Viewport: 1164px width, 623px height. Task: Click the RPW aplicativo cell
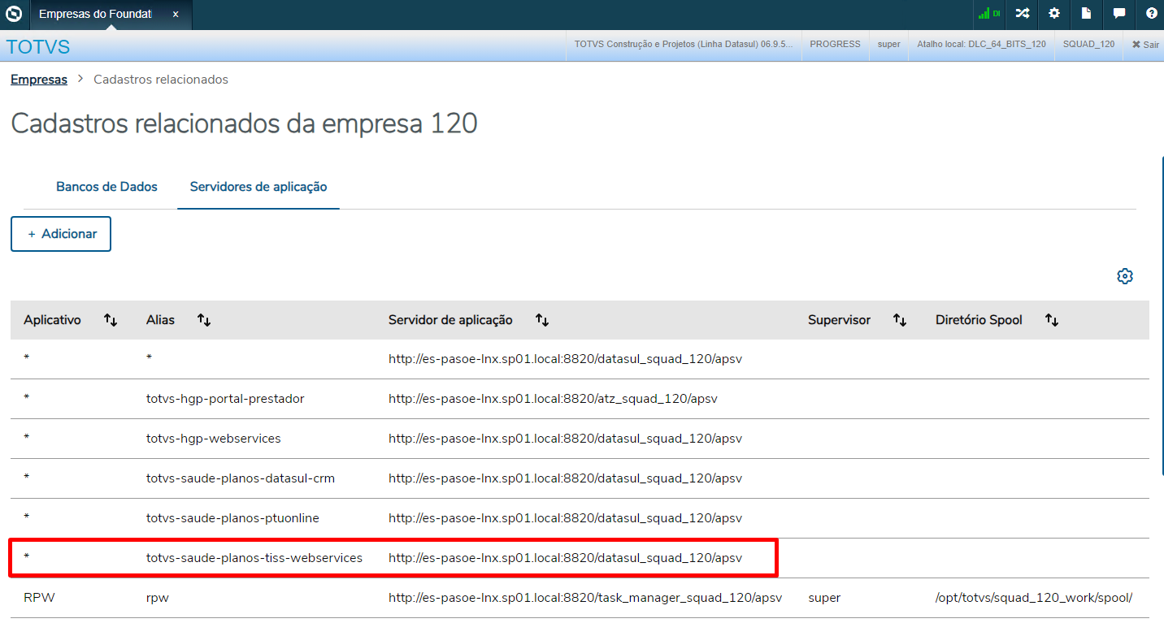pyautogui.click(x=39, y=598)
